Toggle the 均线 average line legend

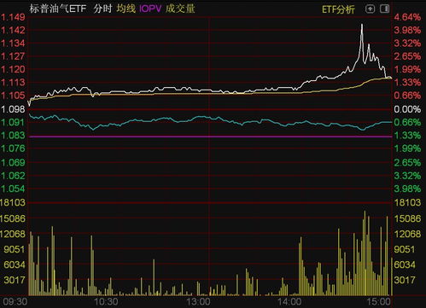[x=125, y=9]
